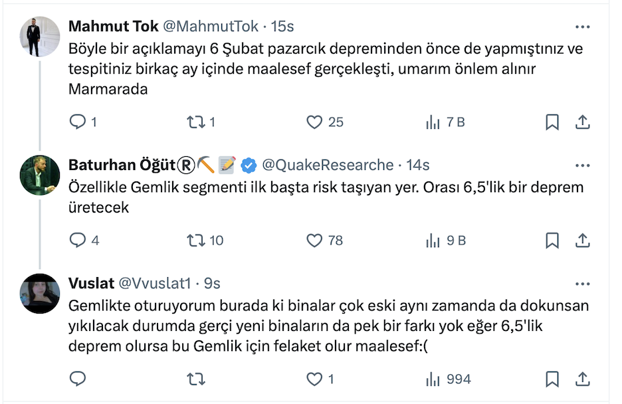Like Baturhan Öğüt's tweet
This screenshot has width=622, height=404.
pyautogui.click(x=314, y=241)
